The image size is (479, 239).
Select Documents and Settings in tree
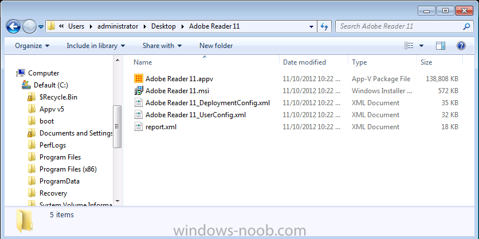(x=76, y=133)
